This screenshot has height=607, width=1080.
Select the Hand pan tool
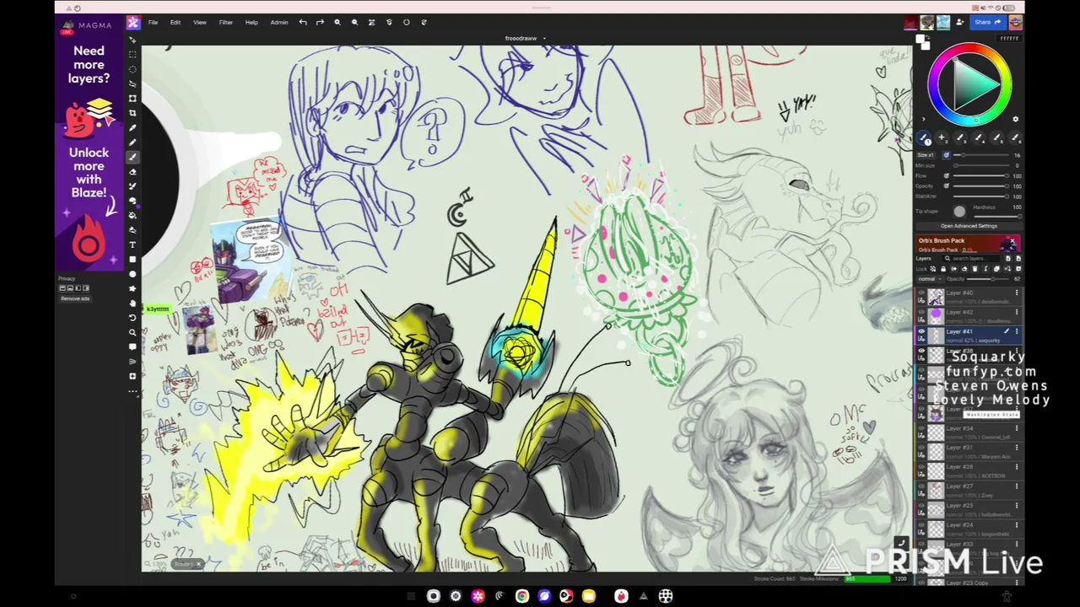coord(132,303)
